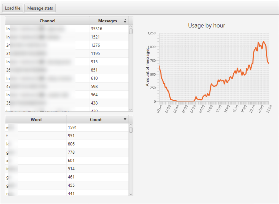Sort by the Messages column header
This screenshot has width=279, height=204.
pos(109,21)
